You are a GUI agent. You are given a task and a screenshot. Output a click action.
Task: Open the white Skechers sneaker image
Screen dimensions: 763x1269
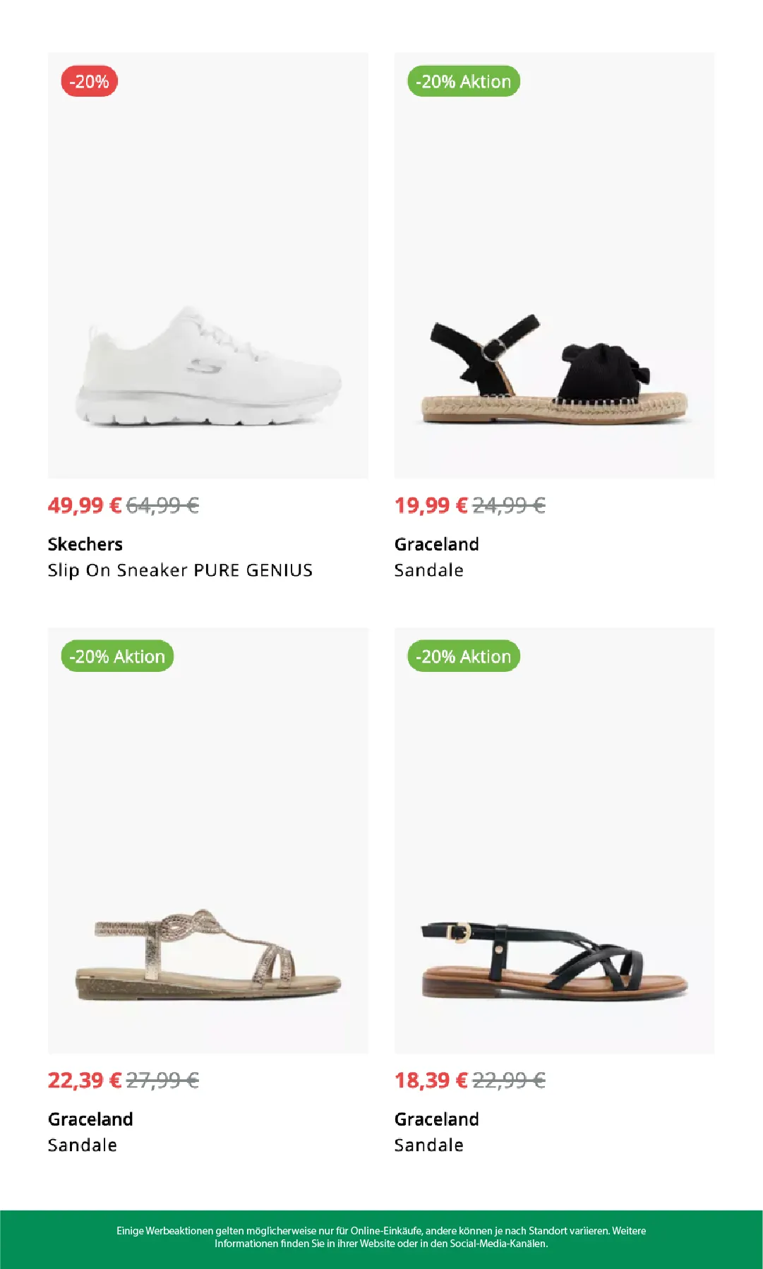pos(208,265)
